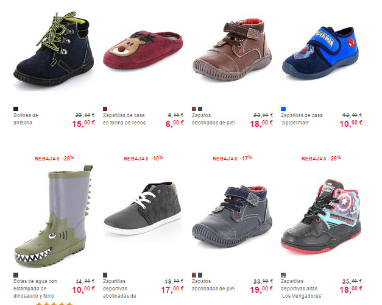382x305 pixels.
Task: Select pattern swatch for Los Vengadores sneakers
Action: click(283, 275)
